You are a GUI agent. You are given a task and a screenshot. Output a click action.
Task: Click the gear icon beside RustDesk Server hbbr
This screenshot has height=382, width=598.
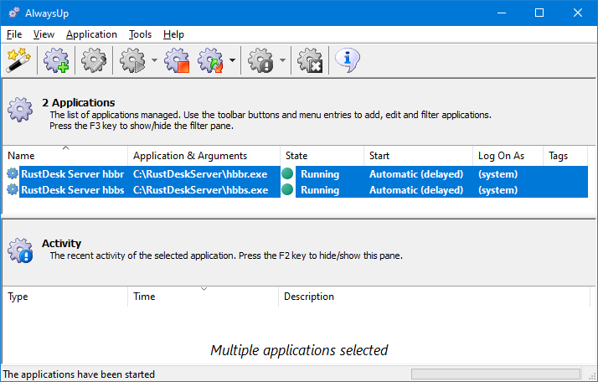(13, 173)
